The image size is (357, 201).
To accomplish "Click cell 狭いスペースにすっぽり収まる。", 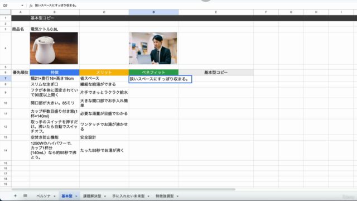I will pos(160,79).
